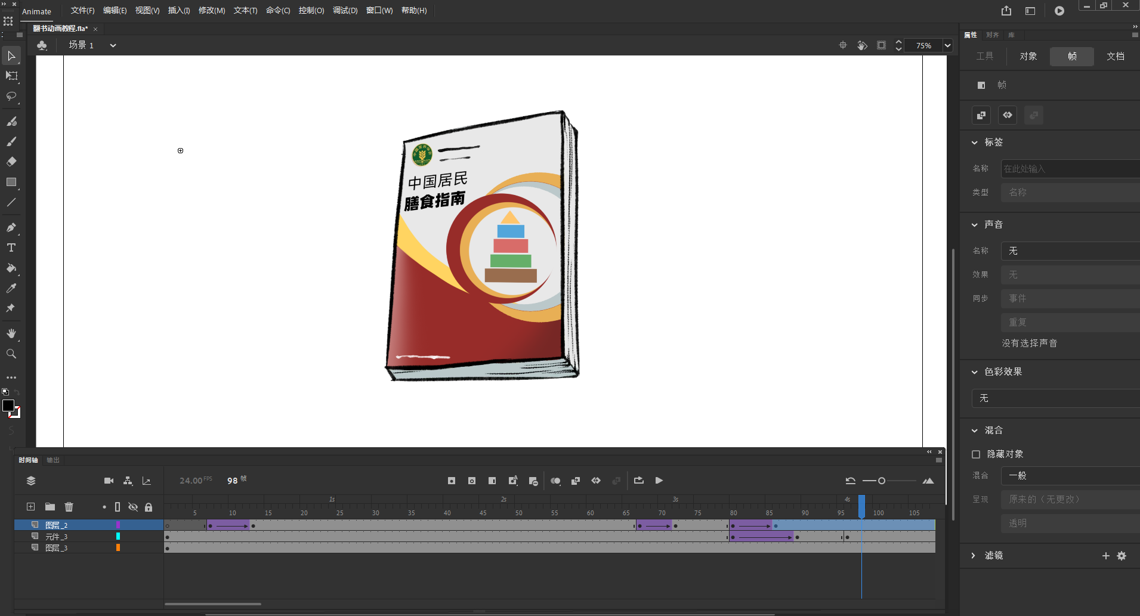Collapse the 混合 section
Viewport: 1140px width, 616px height.
(x=975, y=431)
